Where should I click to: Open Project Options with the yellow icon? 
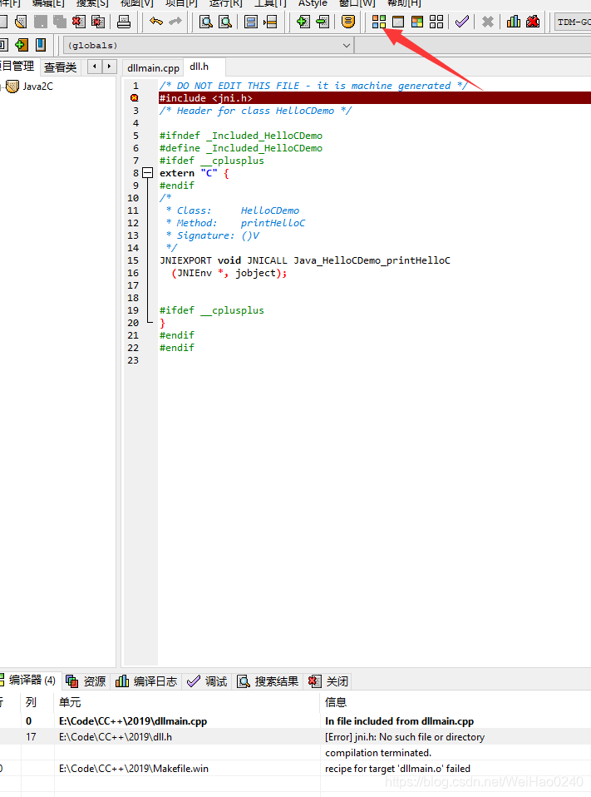pyautogui.click(x=347, y=22)
